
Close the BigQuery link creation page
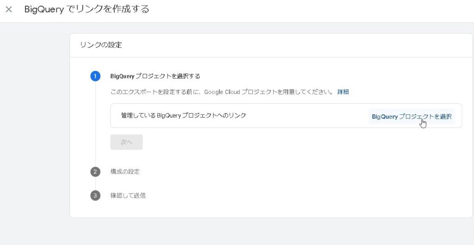point(9,9)
